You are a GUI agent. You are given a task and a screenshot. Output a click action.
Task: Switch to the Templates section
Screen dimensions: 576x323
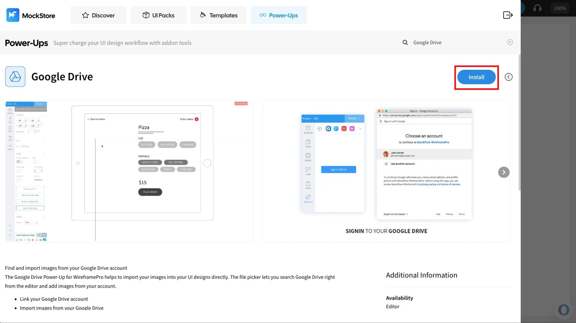click(x=218, y=15)
